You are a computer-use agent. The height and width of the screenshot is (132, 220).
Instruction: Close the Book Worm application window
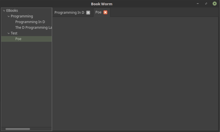(x=214, y=4)
